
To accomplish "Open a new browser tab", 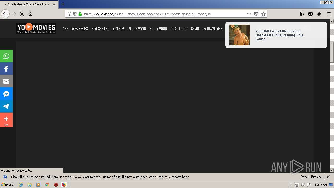I will click(x=63, y=4).
